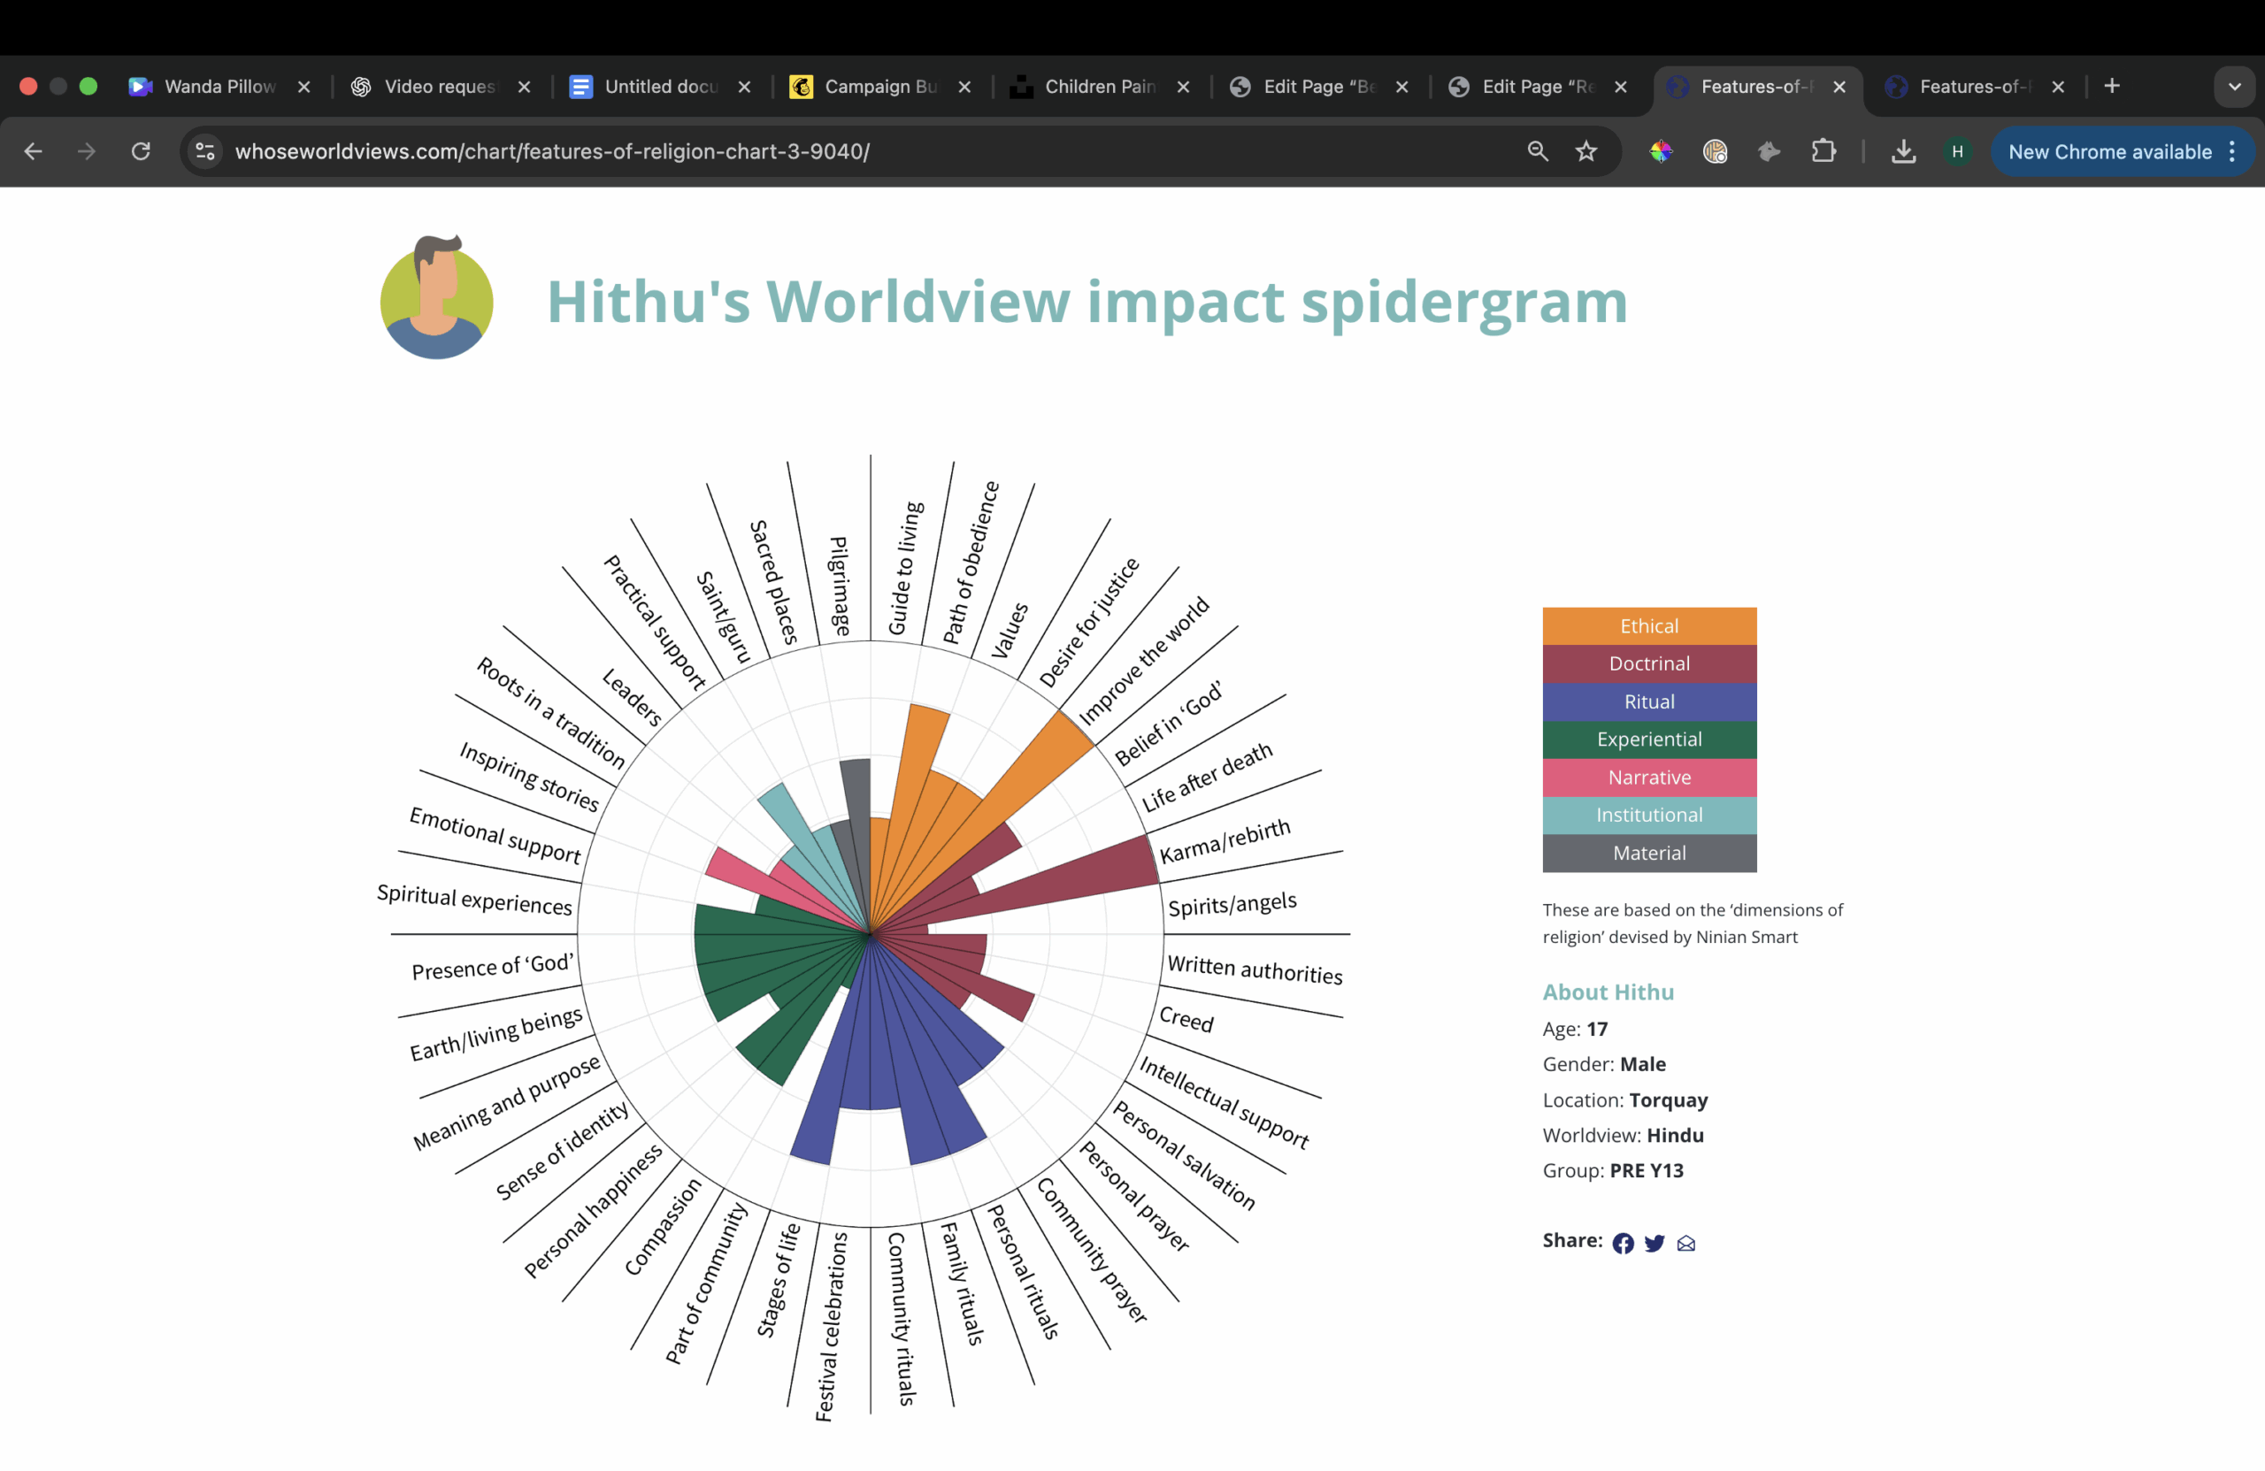2265x1471 pixels.
Task: Close the Children Pain tab
Action: (1183, 87)
